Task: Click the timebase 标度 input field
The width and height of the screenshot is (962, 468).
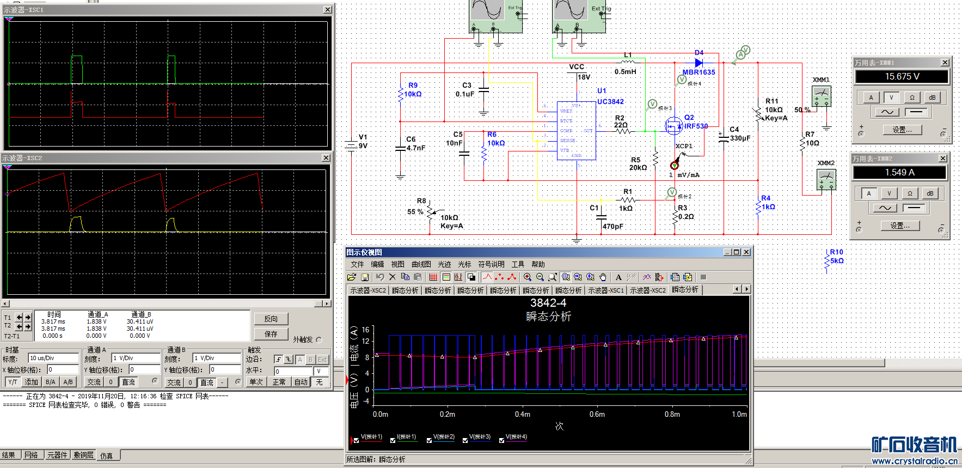Action: (53, 358)
